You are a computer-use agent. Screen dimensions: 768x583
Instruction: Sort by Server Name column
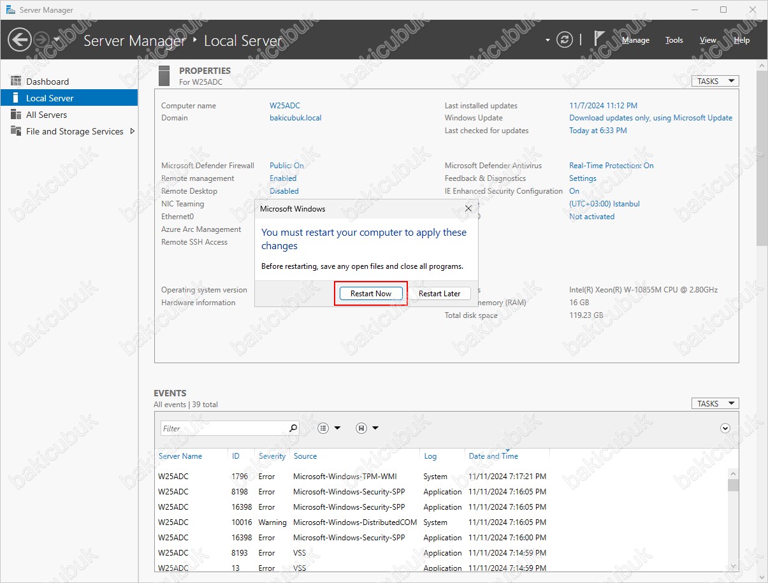180,456
